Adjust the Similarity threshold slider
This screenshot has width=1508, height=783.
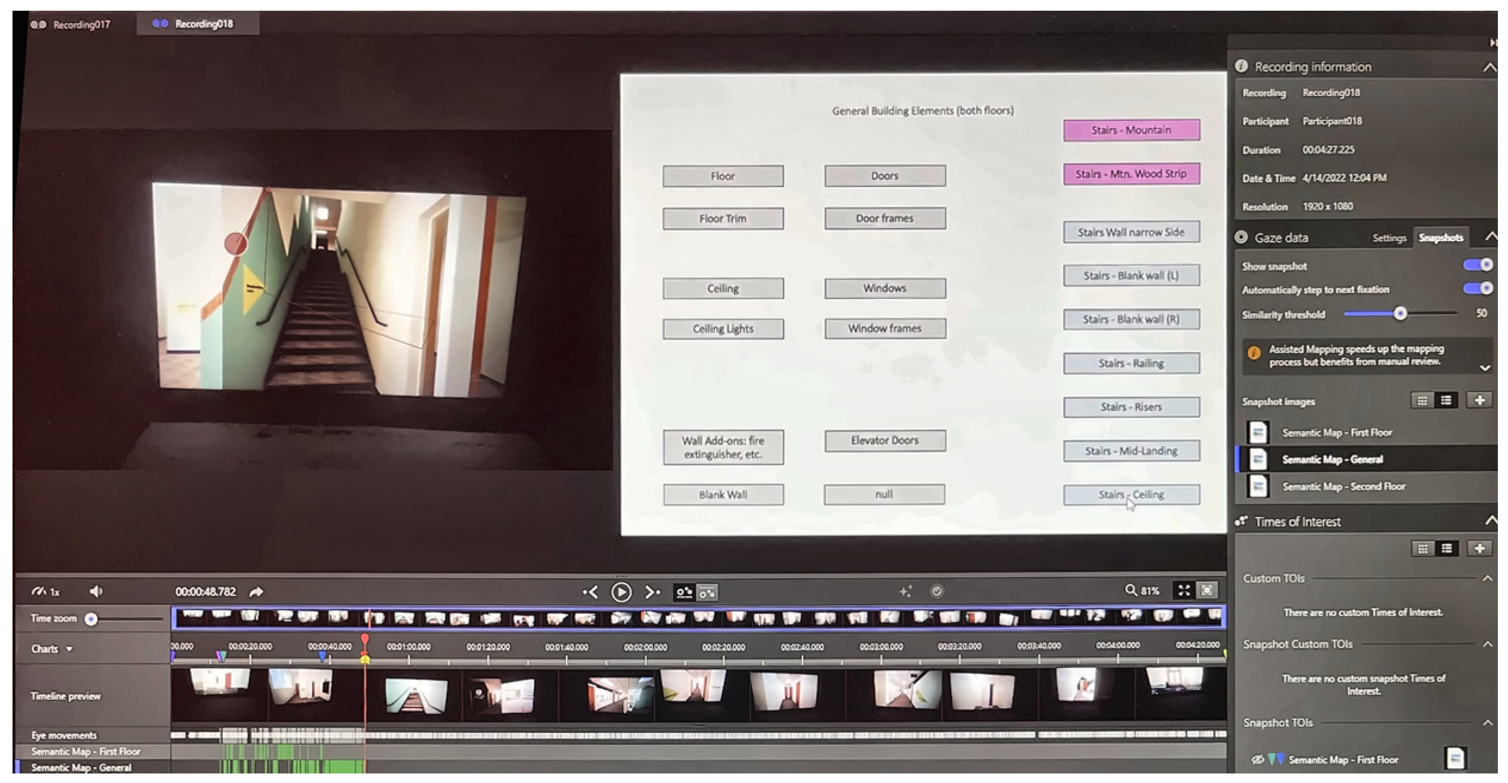1400,314
